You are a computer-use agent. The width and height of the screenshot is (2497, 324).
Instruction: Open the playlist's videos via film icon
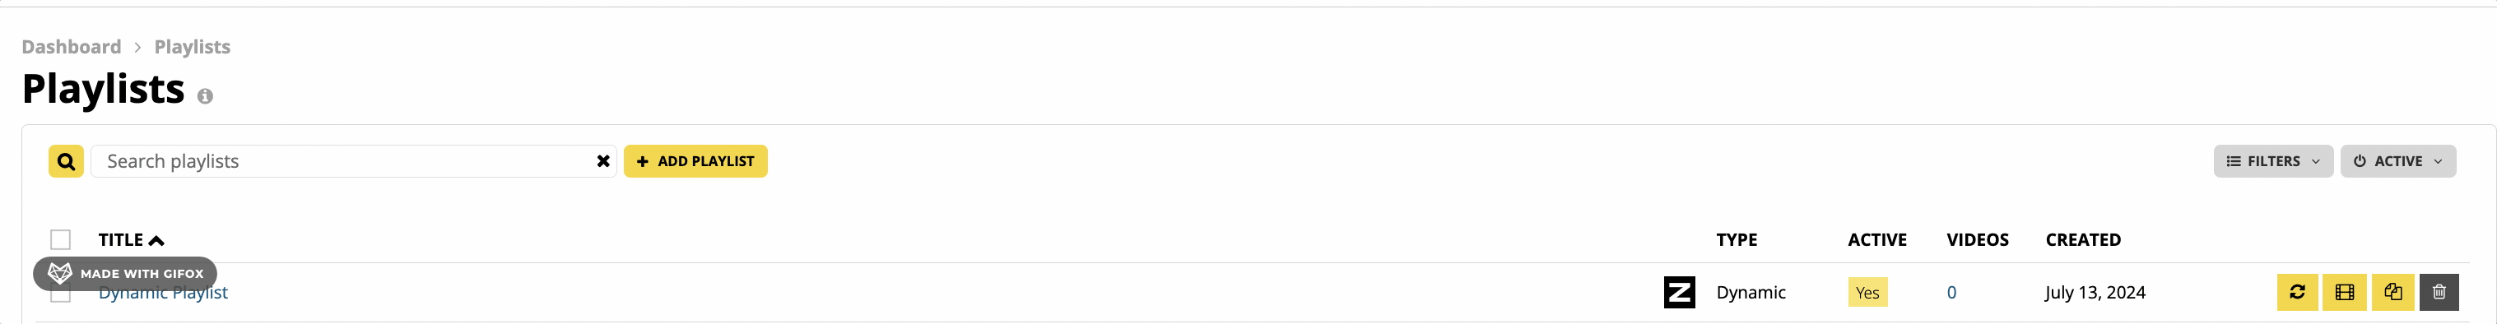pos(2344,292)
